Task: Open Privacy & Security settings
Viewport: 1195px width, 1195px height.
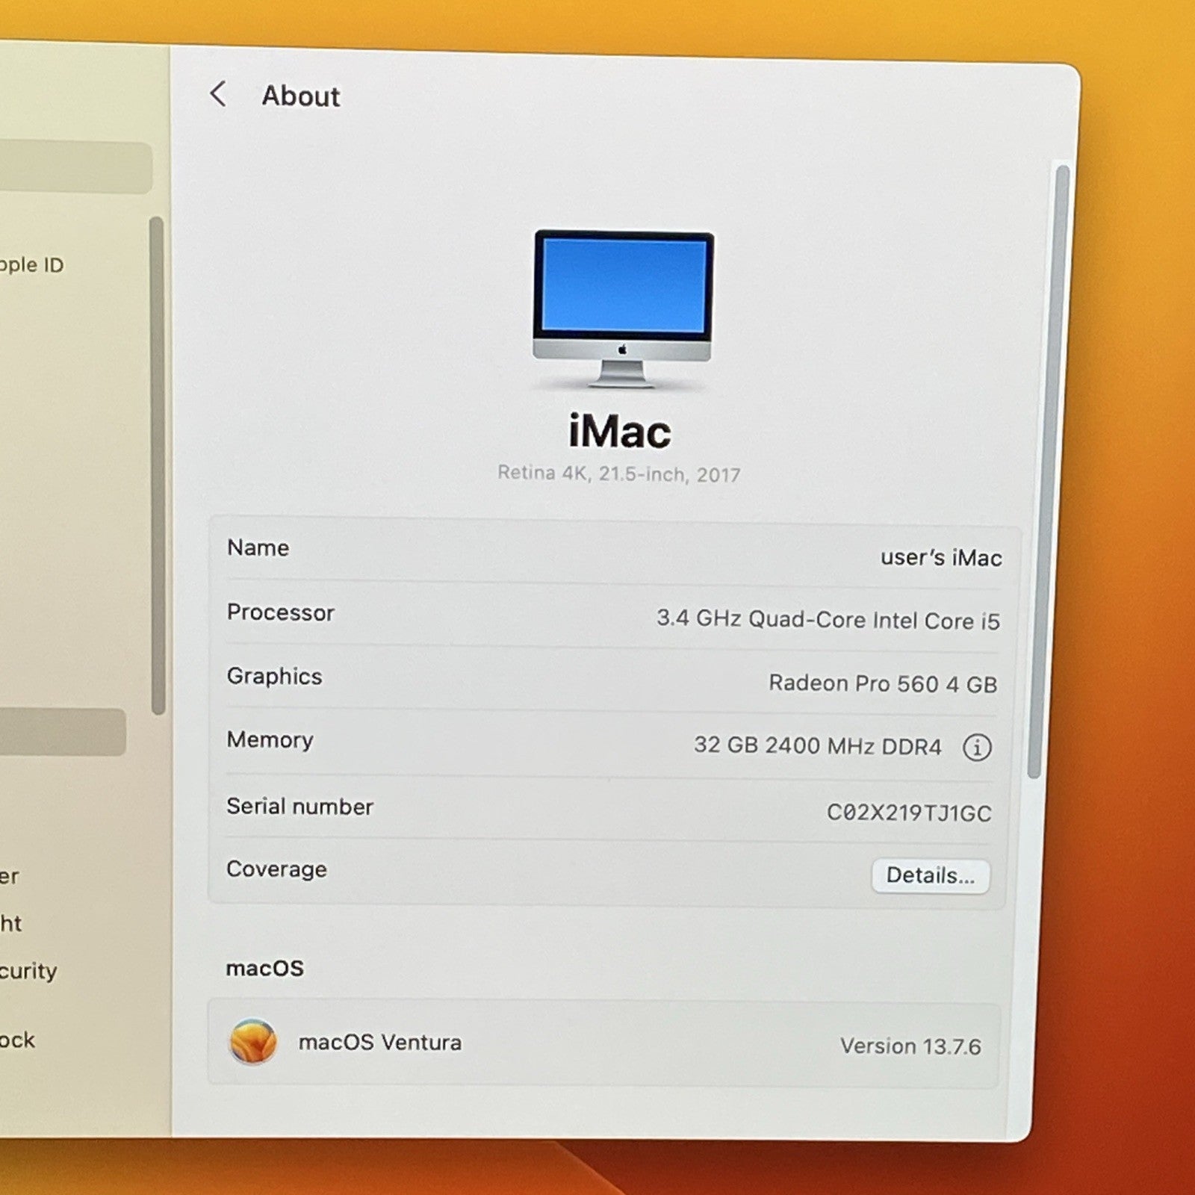Action: [30, 971]
